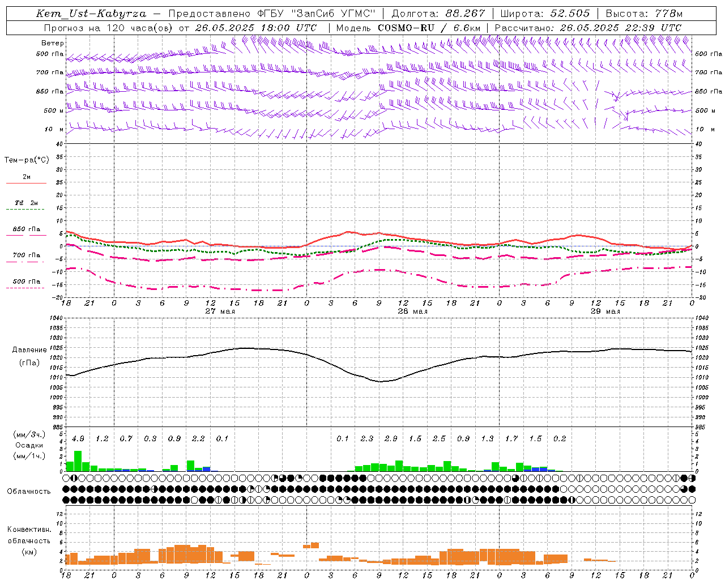Click the 27 мая date label

pyautogui.click(x=220, y=312)
